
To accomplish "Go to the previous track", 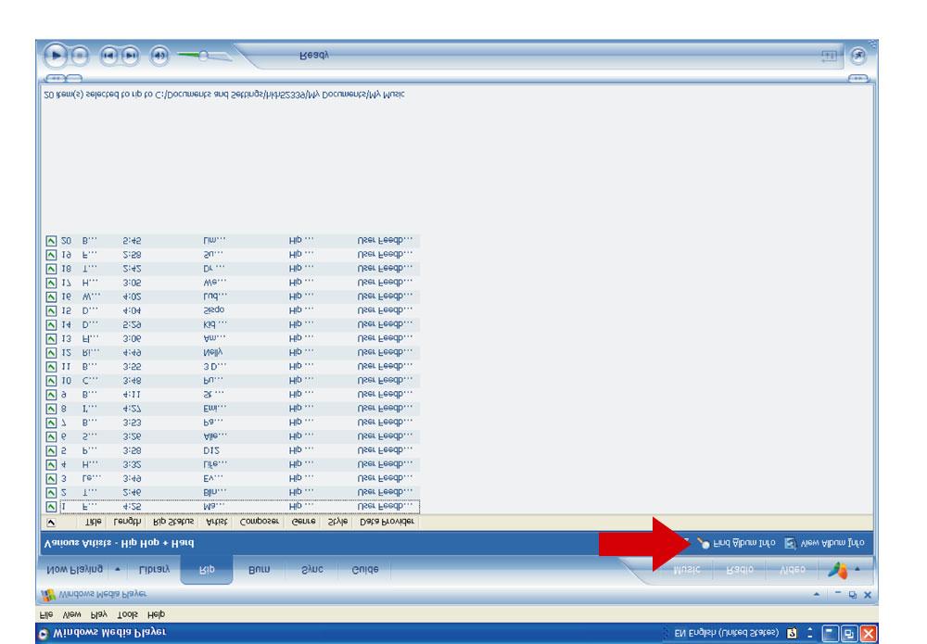I will coord(108,57).
